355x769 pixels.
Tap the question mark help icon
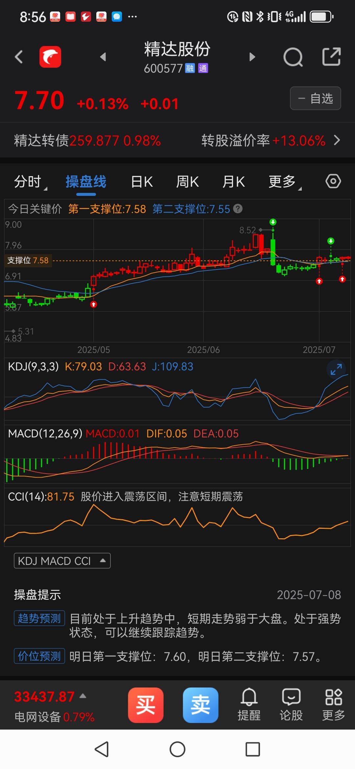(x=238, y=209)
